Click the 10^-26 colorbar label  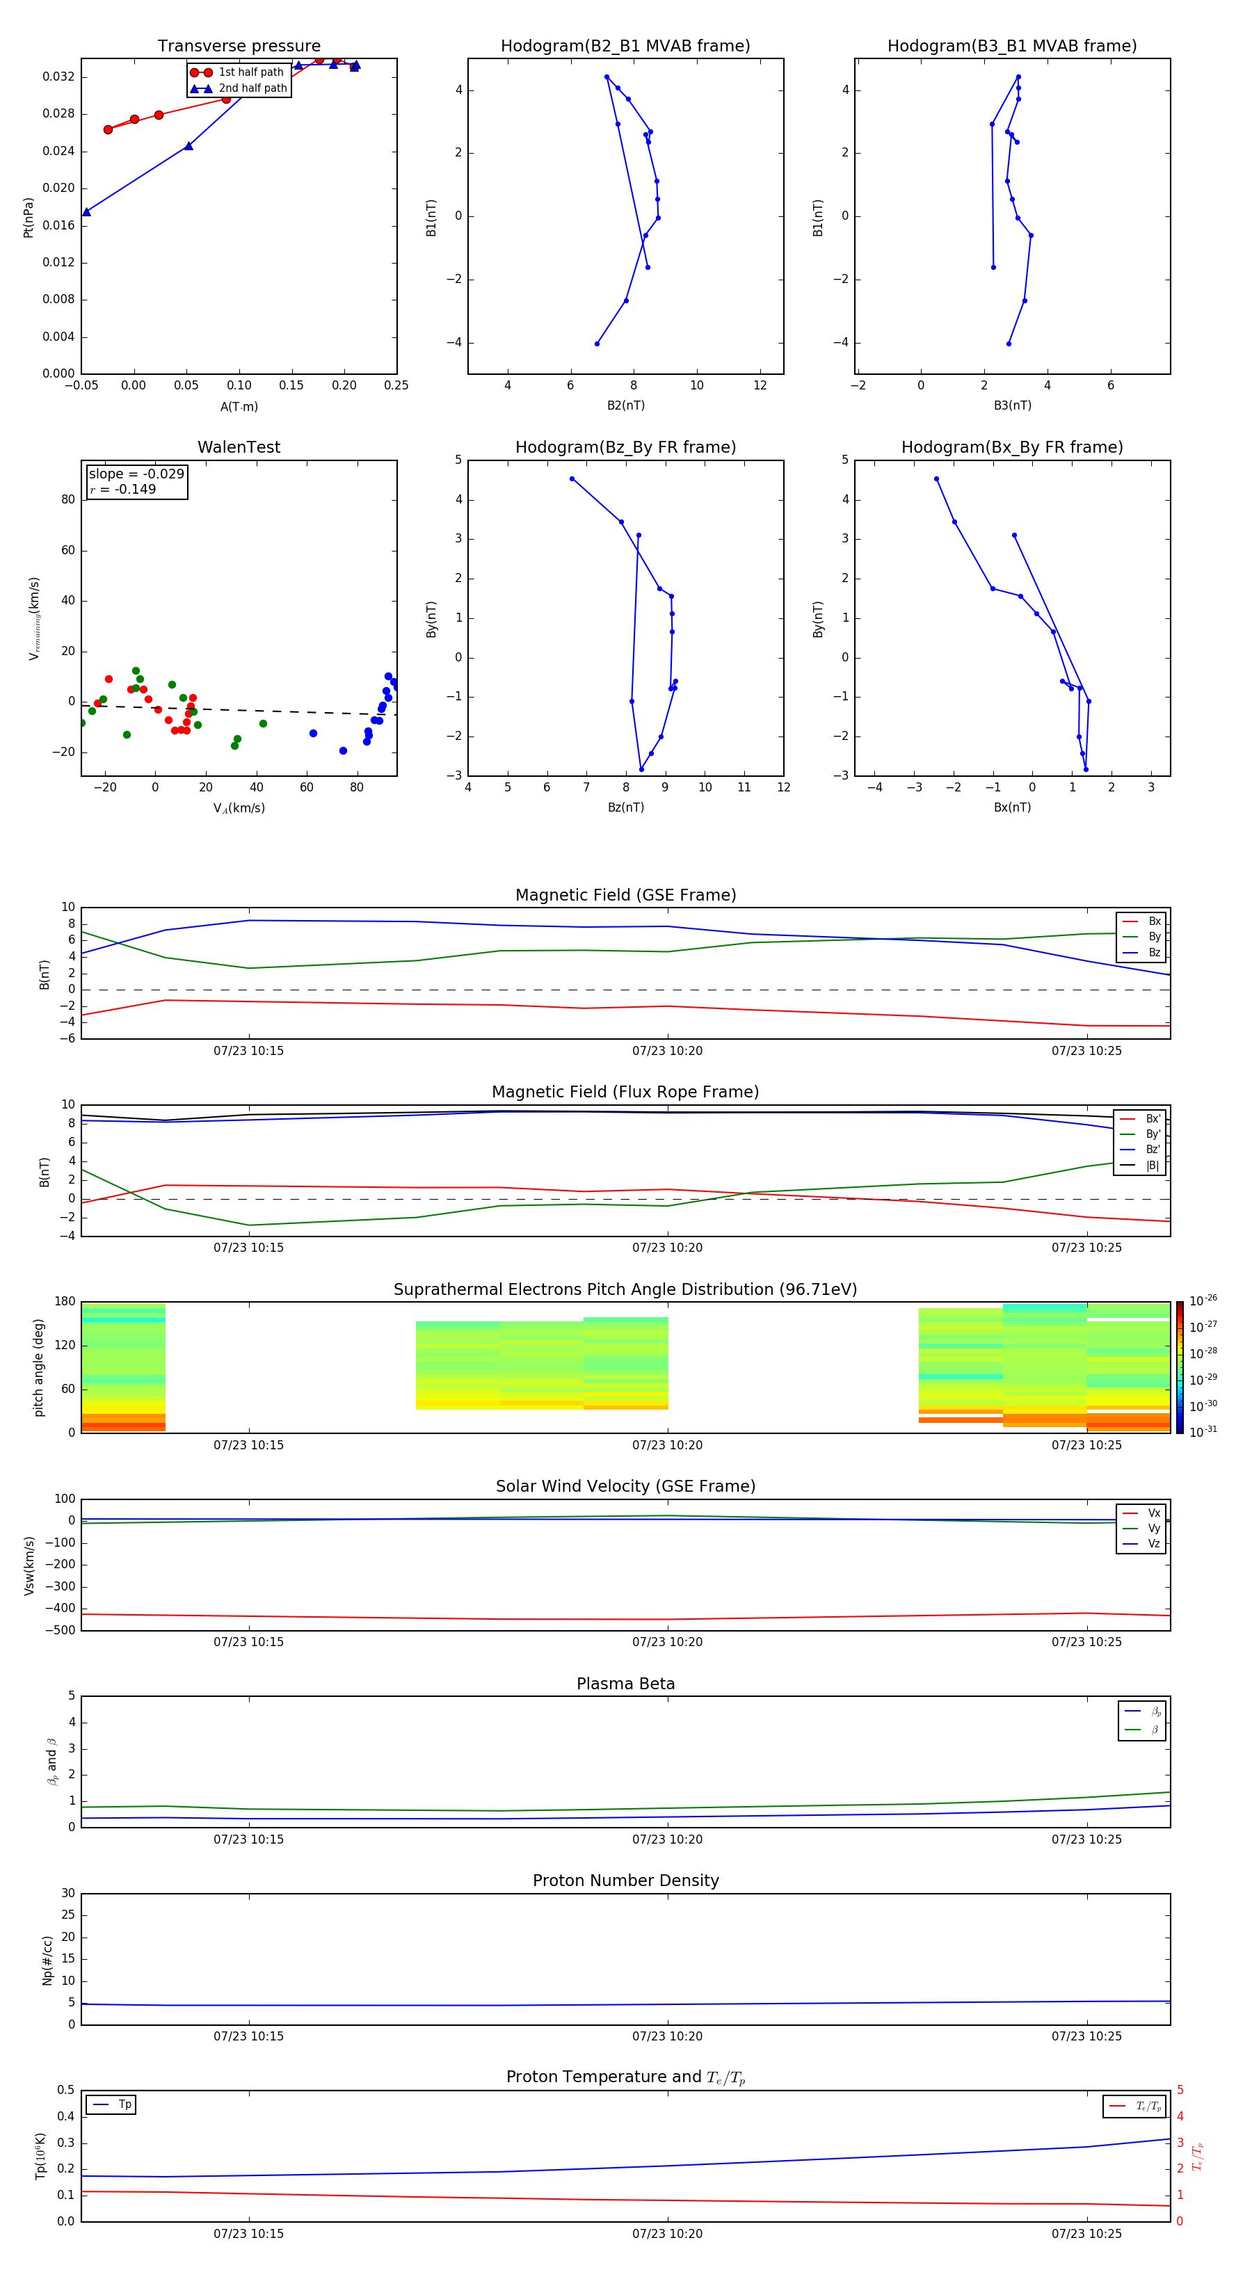(1203, 1300)
